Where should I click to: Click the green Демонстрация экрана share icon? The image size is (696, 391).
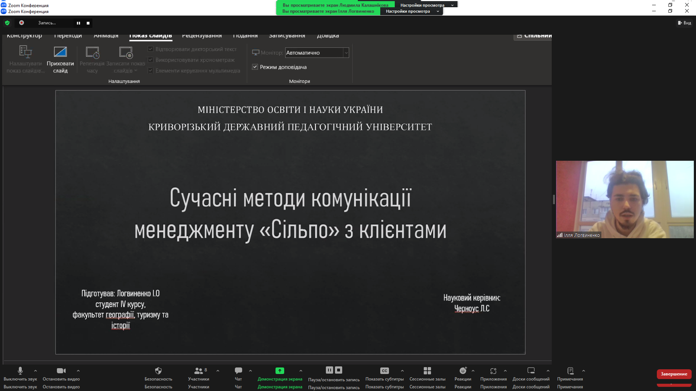(x=279, y=371)
